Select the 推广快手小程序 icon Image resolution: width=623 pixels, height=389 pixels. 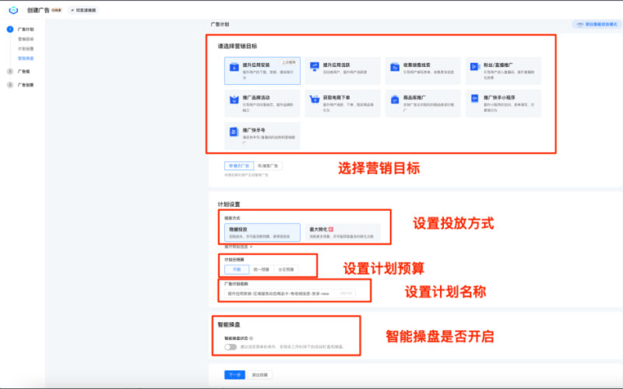tap(475, 99)
